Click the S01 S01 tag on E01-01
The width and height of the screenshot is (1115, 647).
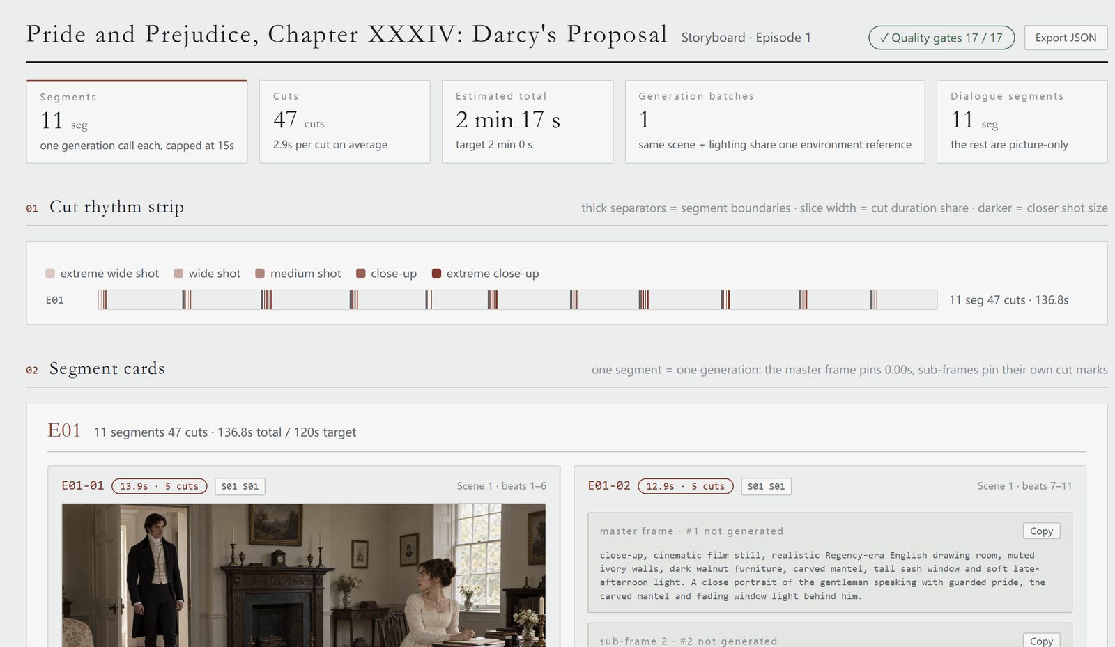point(240,486)
